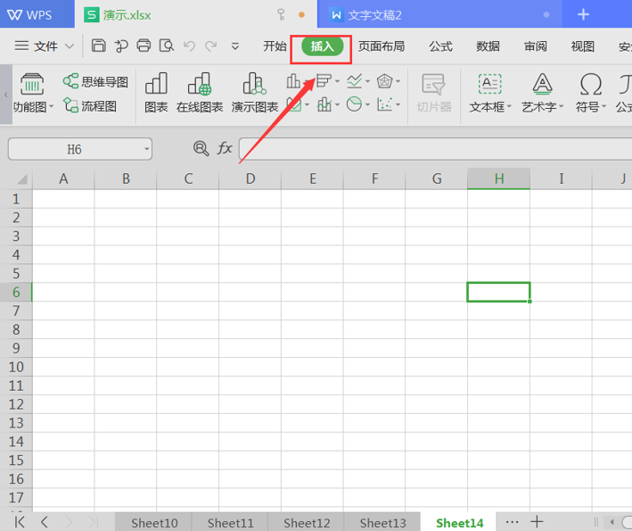Viewport: 632px width, 531px height.
Task: Insert a column chart icon
Action: coord(293,81)
